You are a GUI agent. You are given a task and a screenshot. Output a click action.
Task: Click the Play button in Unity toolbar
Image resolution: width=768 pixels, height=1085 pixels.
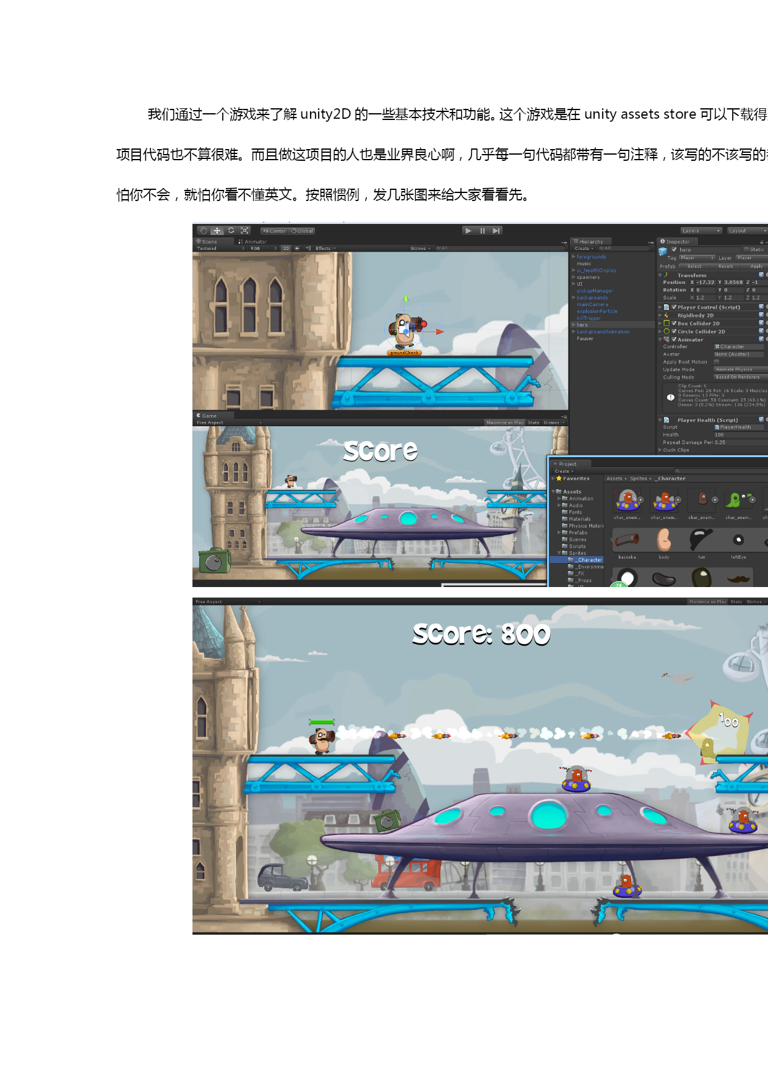468,231
